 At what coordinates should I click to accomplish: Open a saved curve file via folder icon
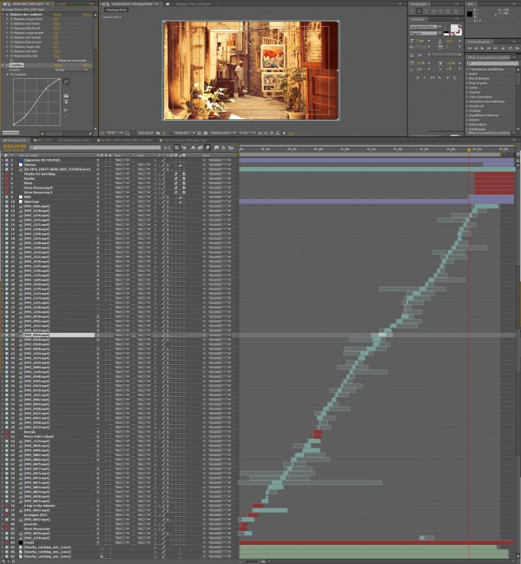tap(66, 96)
